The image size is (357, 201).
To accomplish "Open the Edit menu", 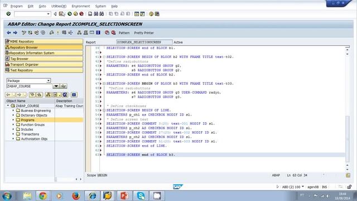I will [x=31, y=6].
